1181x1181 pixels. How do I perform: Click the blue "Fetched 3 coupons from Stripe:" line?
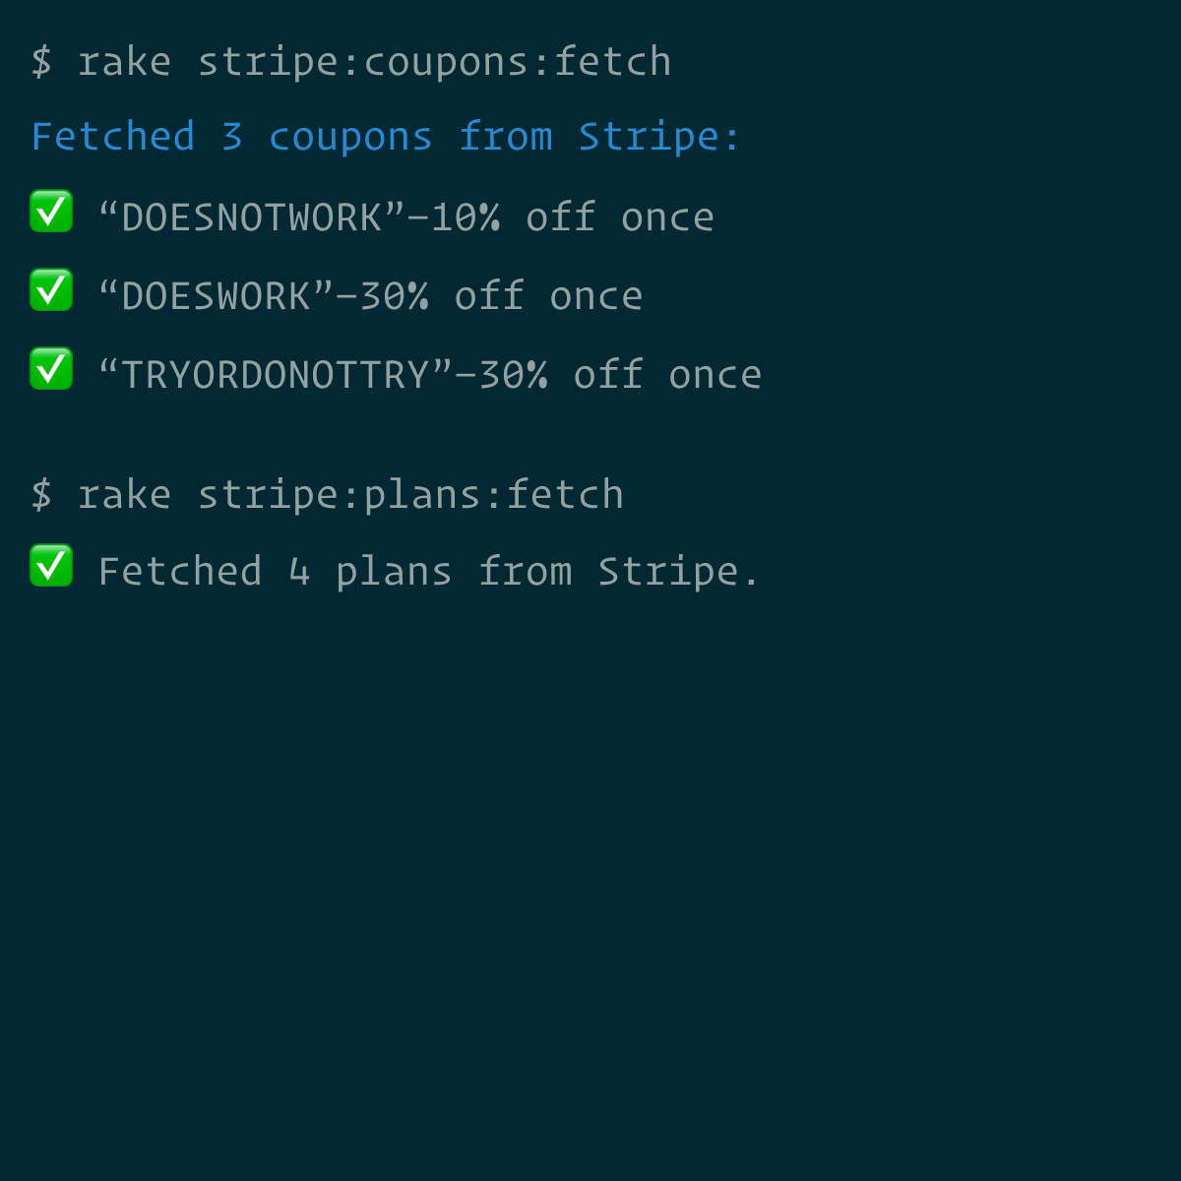[x=385, y=137]
